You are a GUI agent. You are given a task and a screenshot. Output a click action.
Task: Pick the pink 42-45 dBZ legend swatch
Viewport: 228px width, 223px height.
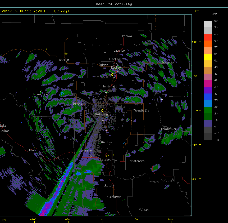(208, 77)
